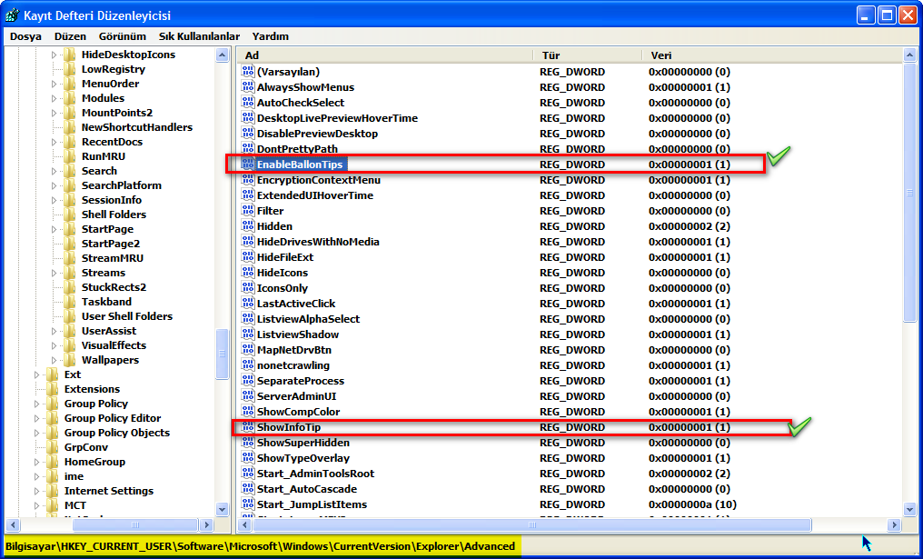Select the Wallpapers key
This screenshot has height=559, width=923.
[110, 360]
